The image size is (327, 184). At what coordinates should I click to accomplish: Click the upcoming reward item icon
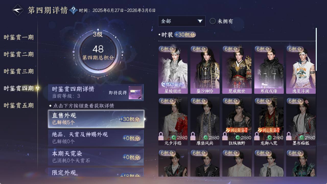[x=135, y=93]
